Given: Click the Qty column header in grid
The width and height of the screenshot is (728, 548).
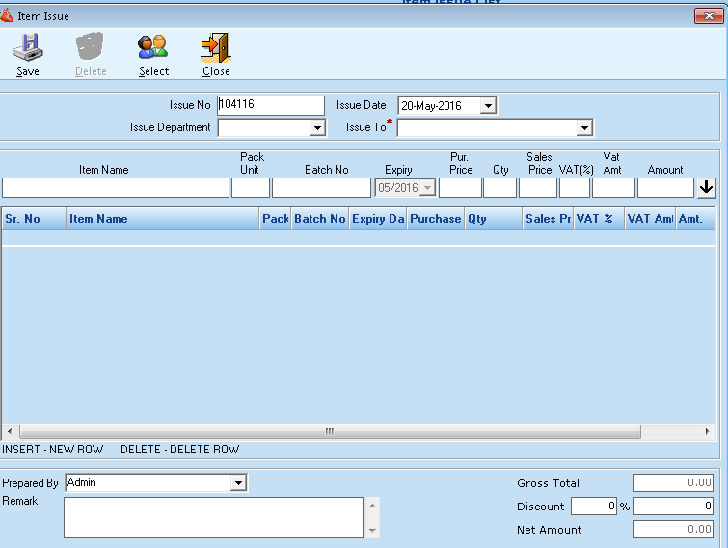Looking at the screenshot, I should click(x=492, y=219).
